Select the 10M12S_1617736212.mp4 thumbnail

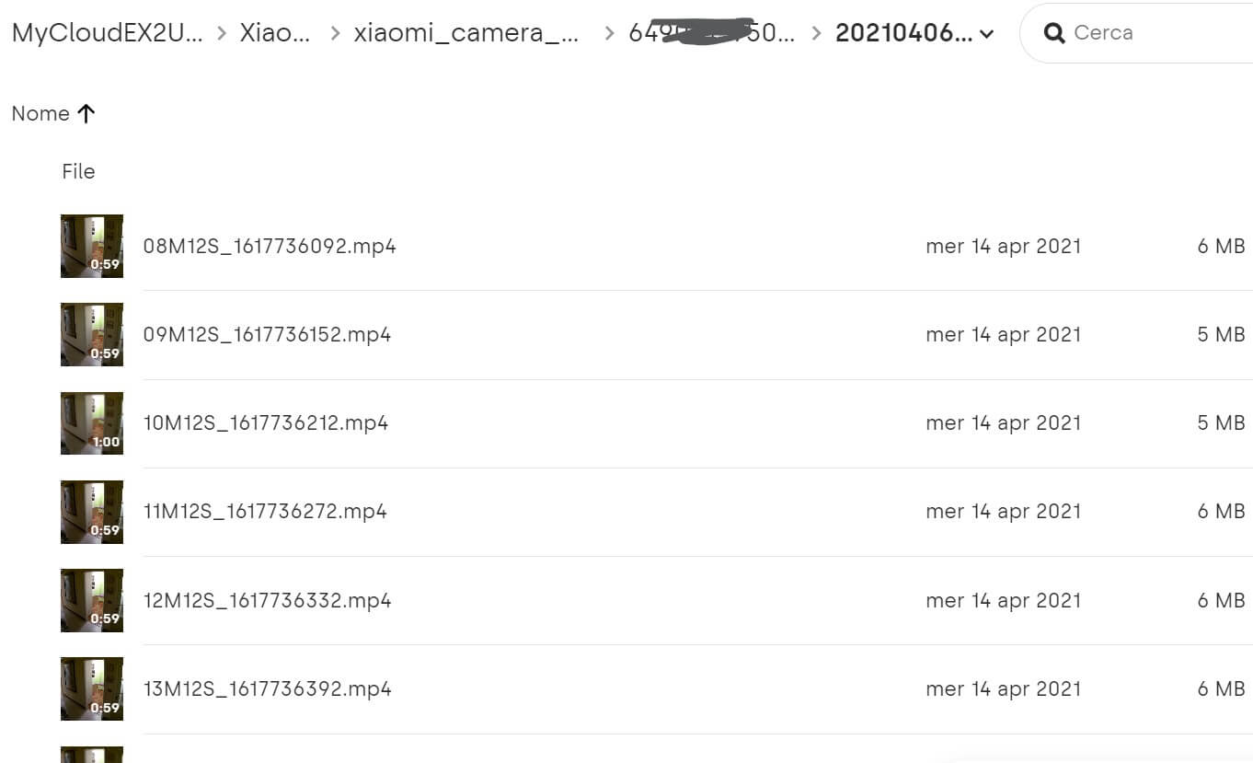pos(92,422)
